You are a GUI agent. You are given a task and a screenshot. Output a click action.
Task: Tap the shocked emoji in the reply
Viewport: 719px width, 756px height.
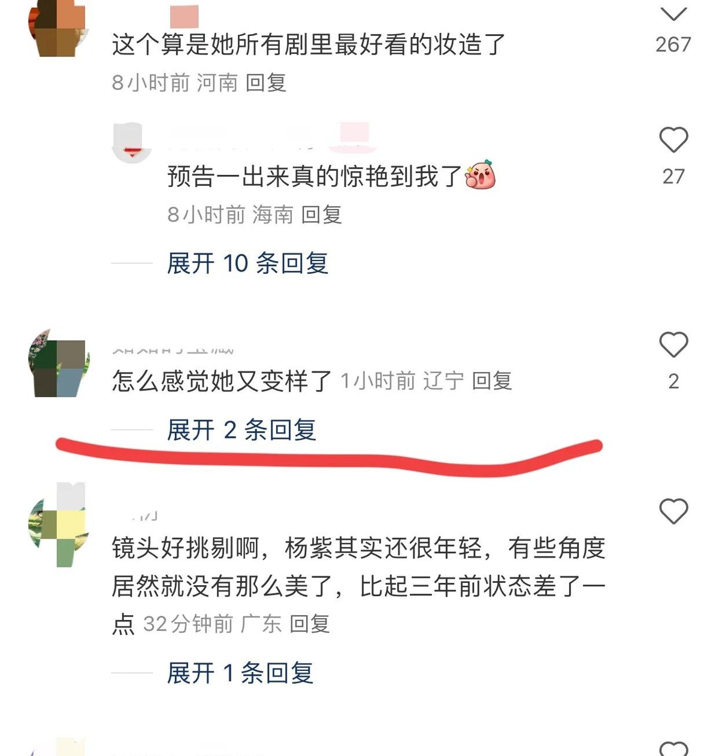481,175
